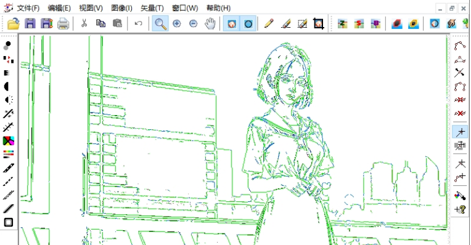
Task: Select the eraser with dotted rectangle tool
Action: [x=302, y=23]
